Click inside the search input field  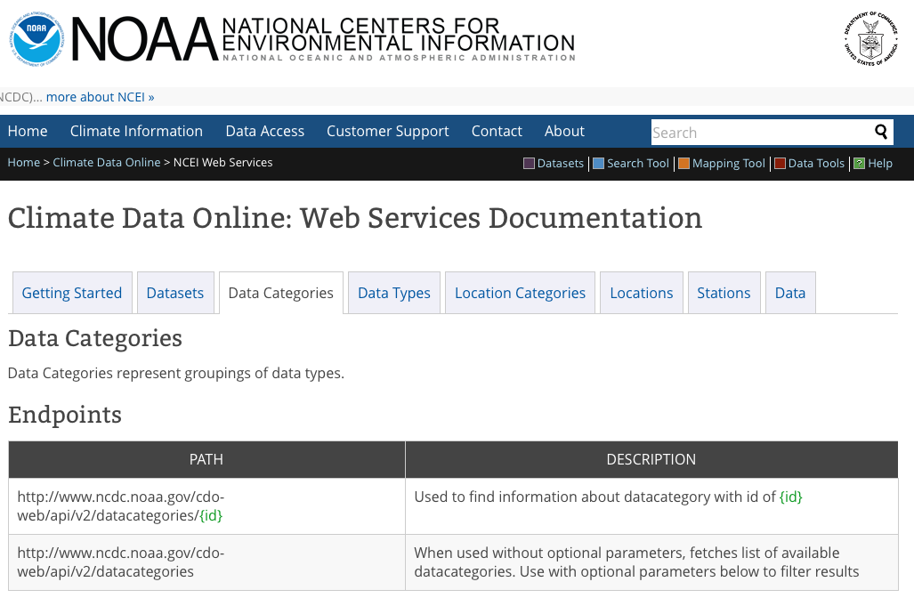click(756, 132)
